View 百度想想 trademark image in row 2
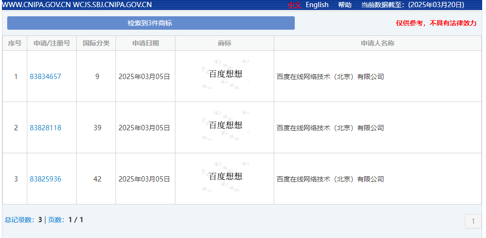The height and width of the screenshot is (238, 486). pyautogui.click(x=225, y=125)
